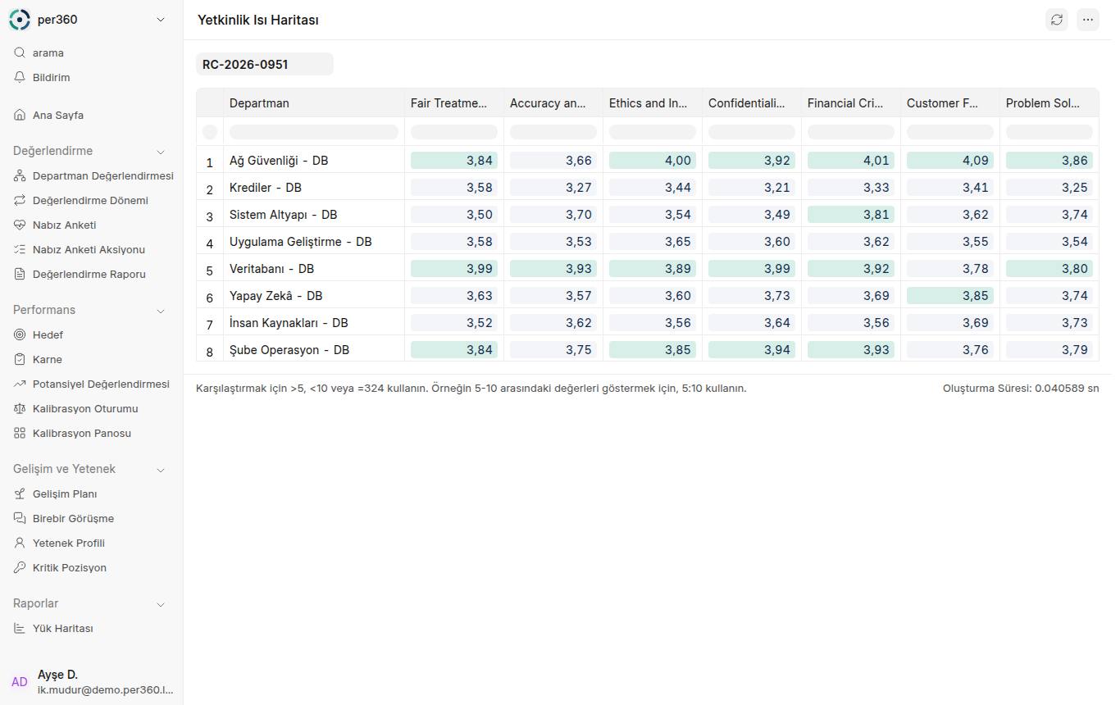Open the three-dots more options menu
The width and height of the screenshot is (1120, 705).
coord(1088,20)
